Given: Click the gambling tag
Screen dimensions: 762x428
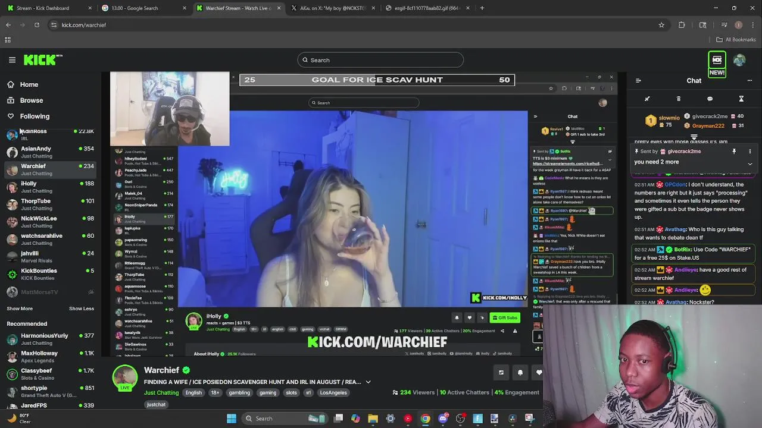Looking at the screenshot, I should 239,393.
